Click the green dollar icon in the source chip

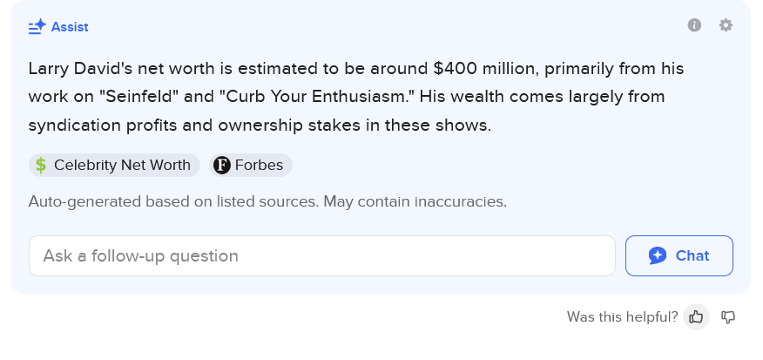coord(41,165)
